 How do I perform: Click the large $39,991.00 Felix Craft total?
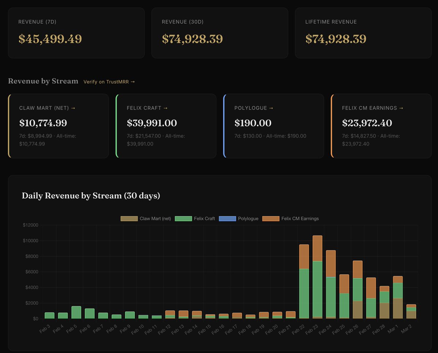[x=152, y=123]
